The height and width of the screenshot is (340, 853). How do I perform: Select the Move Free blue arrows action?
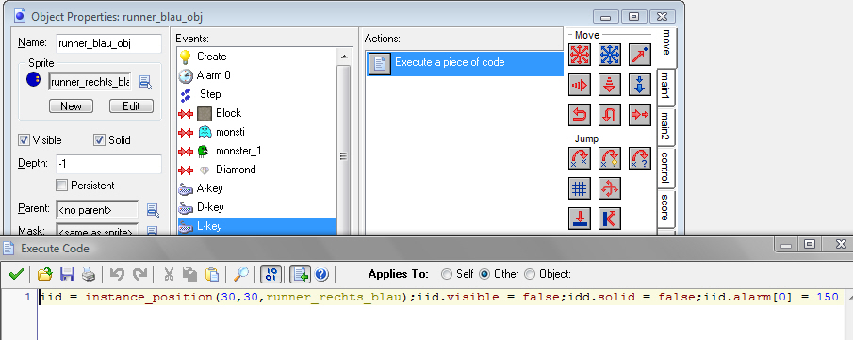coord(610,55)
